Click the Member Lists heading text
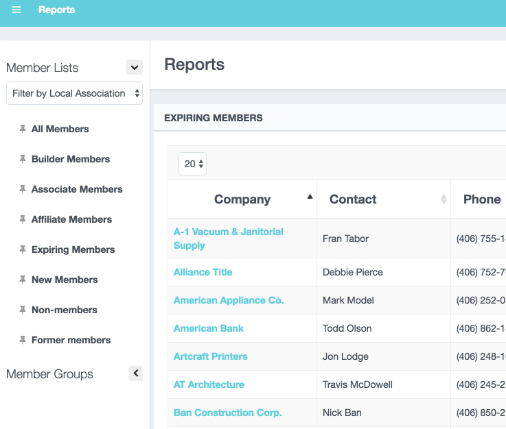Image resolution: width=506 pixels, height=429 pixels. 43,68
